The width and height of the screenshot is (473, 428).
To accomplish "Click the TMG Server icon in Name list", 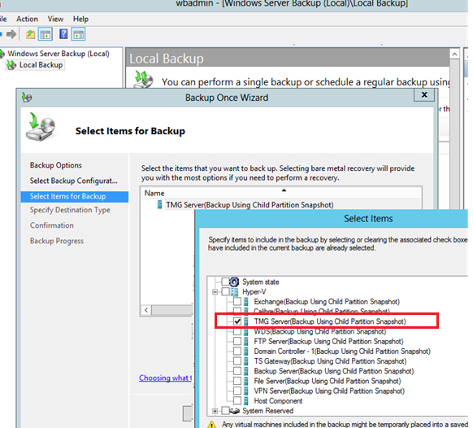I will [x=159, y=205].
